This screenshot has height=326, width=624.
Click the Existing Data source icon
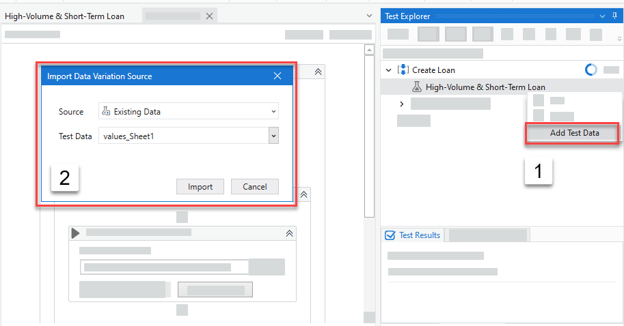105,111
